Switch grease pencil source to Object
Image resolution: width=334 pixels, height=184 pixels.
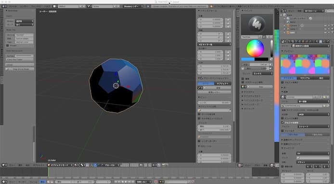click(x=223, y=83)
